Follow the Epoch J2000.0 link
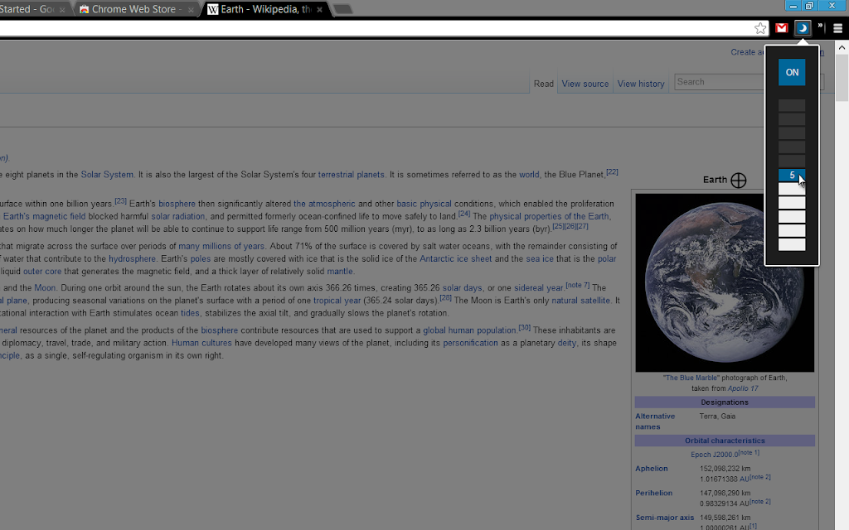The width and height of the screenshot is (849, 530). [x=715, y=455]
